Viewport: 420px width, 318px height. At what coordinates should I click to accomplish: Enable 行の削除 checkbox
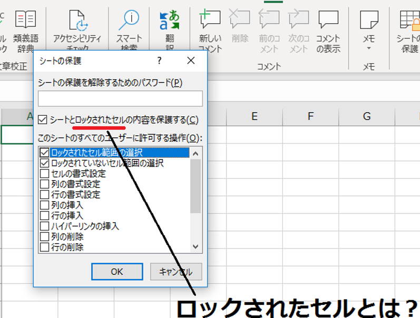[44, 247]
